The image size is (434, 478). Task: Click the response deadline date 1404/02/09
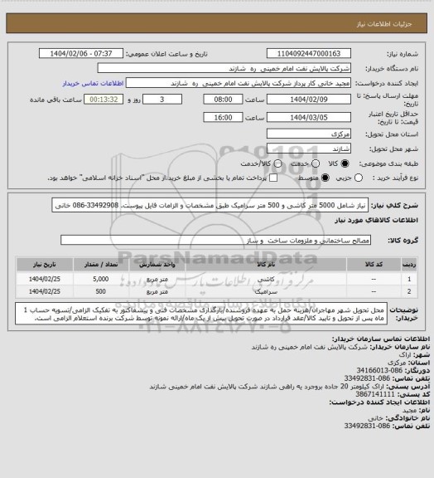click(309, 100)
